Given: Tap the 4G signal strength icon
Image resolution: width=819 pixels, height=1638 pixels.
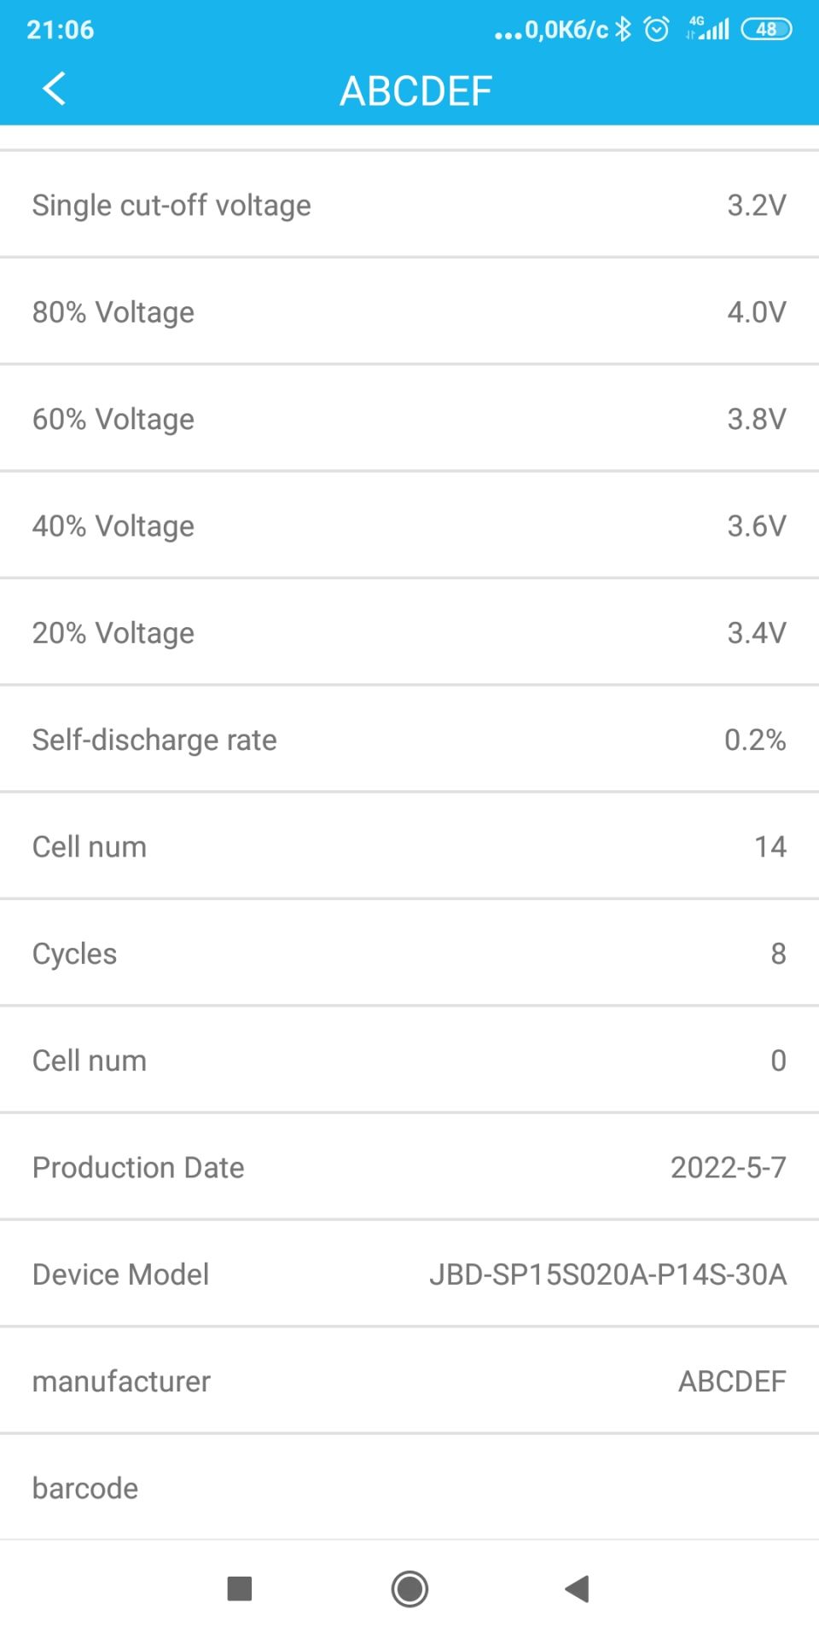Looking at the screenshot, I should pyautogui.click(x=708, y=30).
